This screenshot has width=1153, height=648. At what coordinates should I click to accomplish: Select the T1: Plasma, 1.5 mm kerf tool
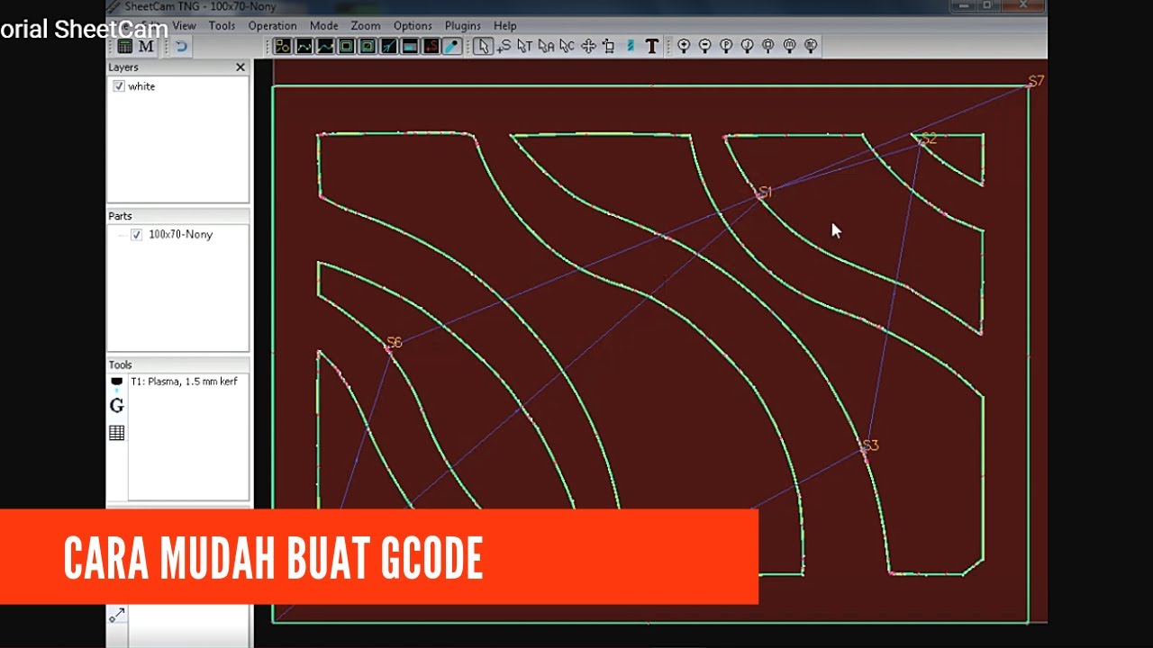tap(184, 382)
